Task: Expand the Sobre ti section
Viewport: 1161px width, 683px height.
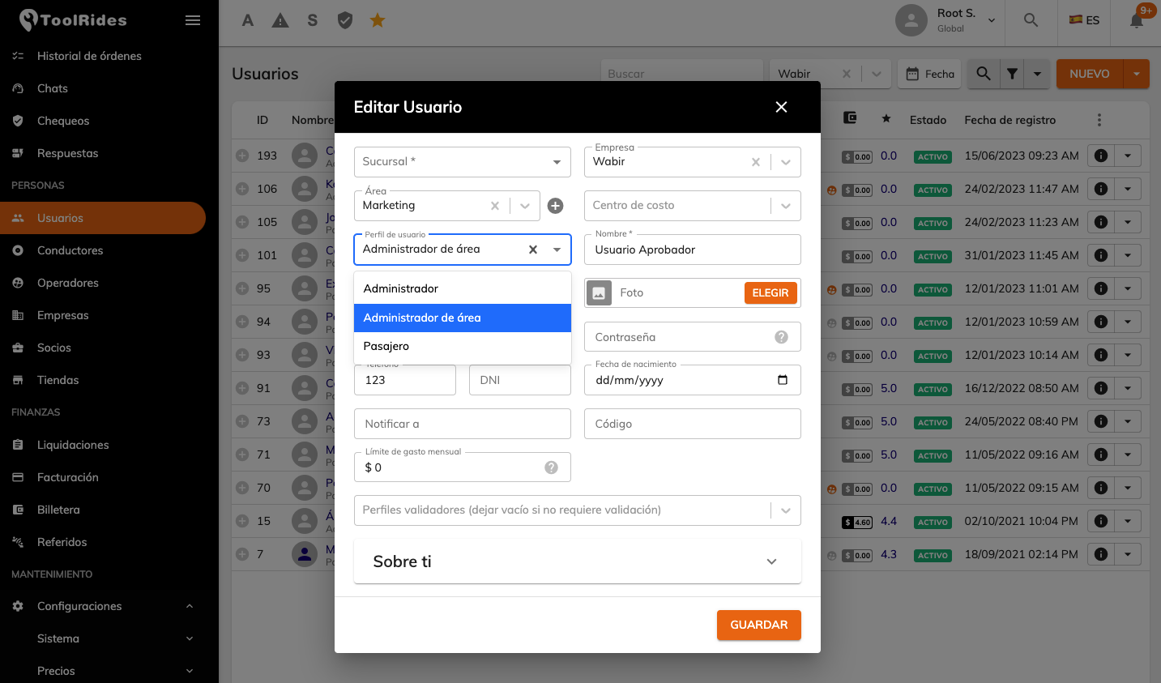Action: coord(578,561)
